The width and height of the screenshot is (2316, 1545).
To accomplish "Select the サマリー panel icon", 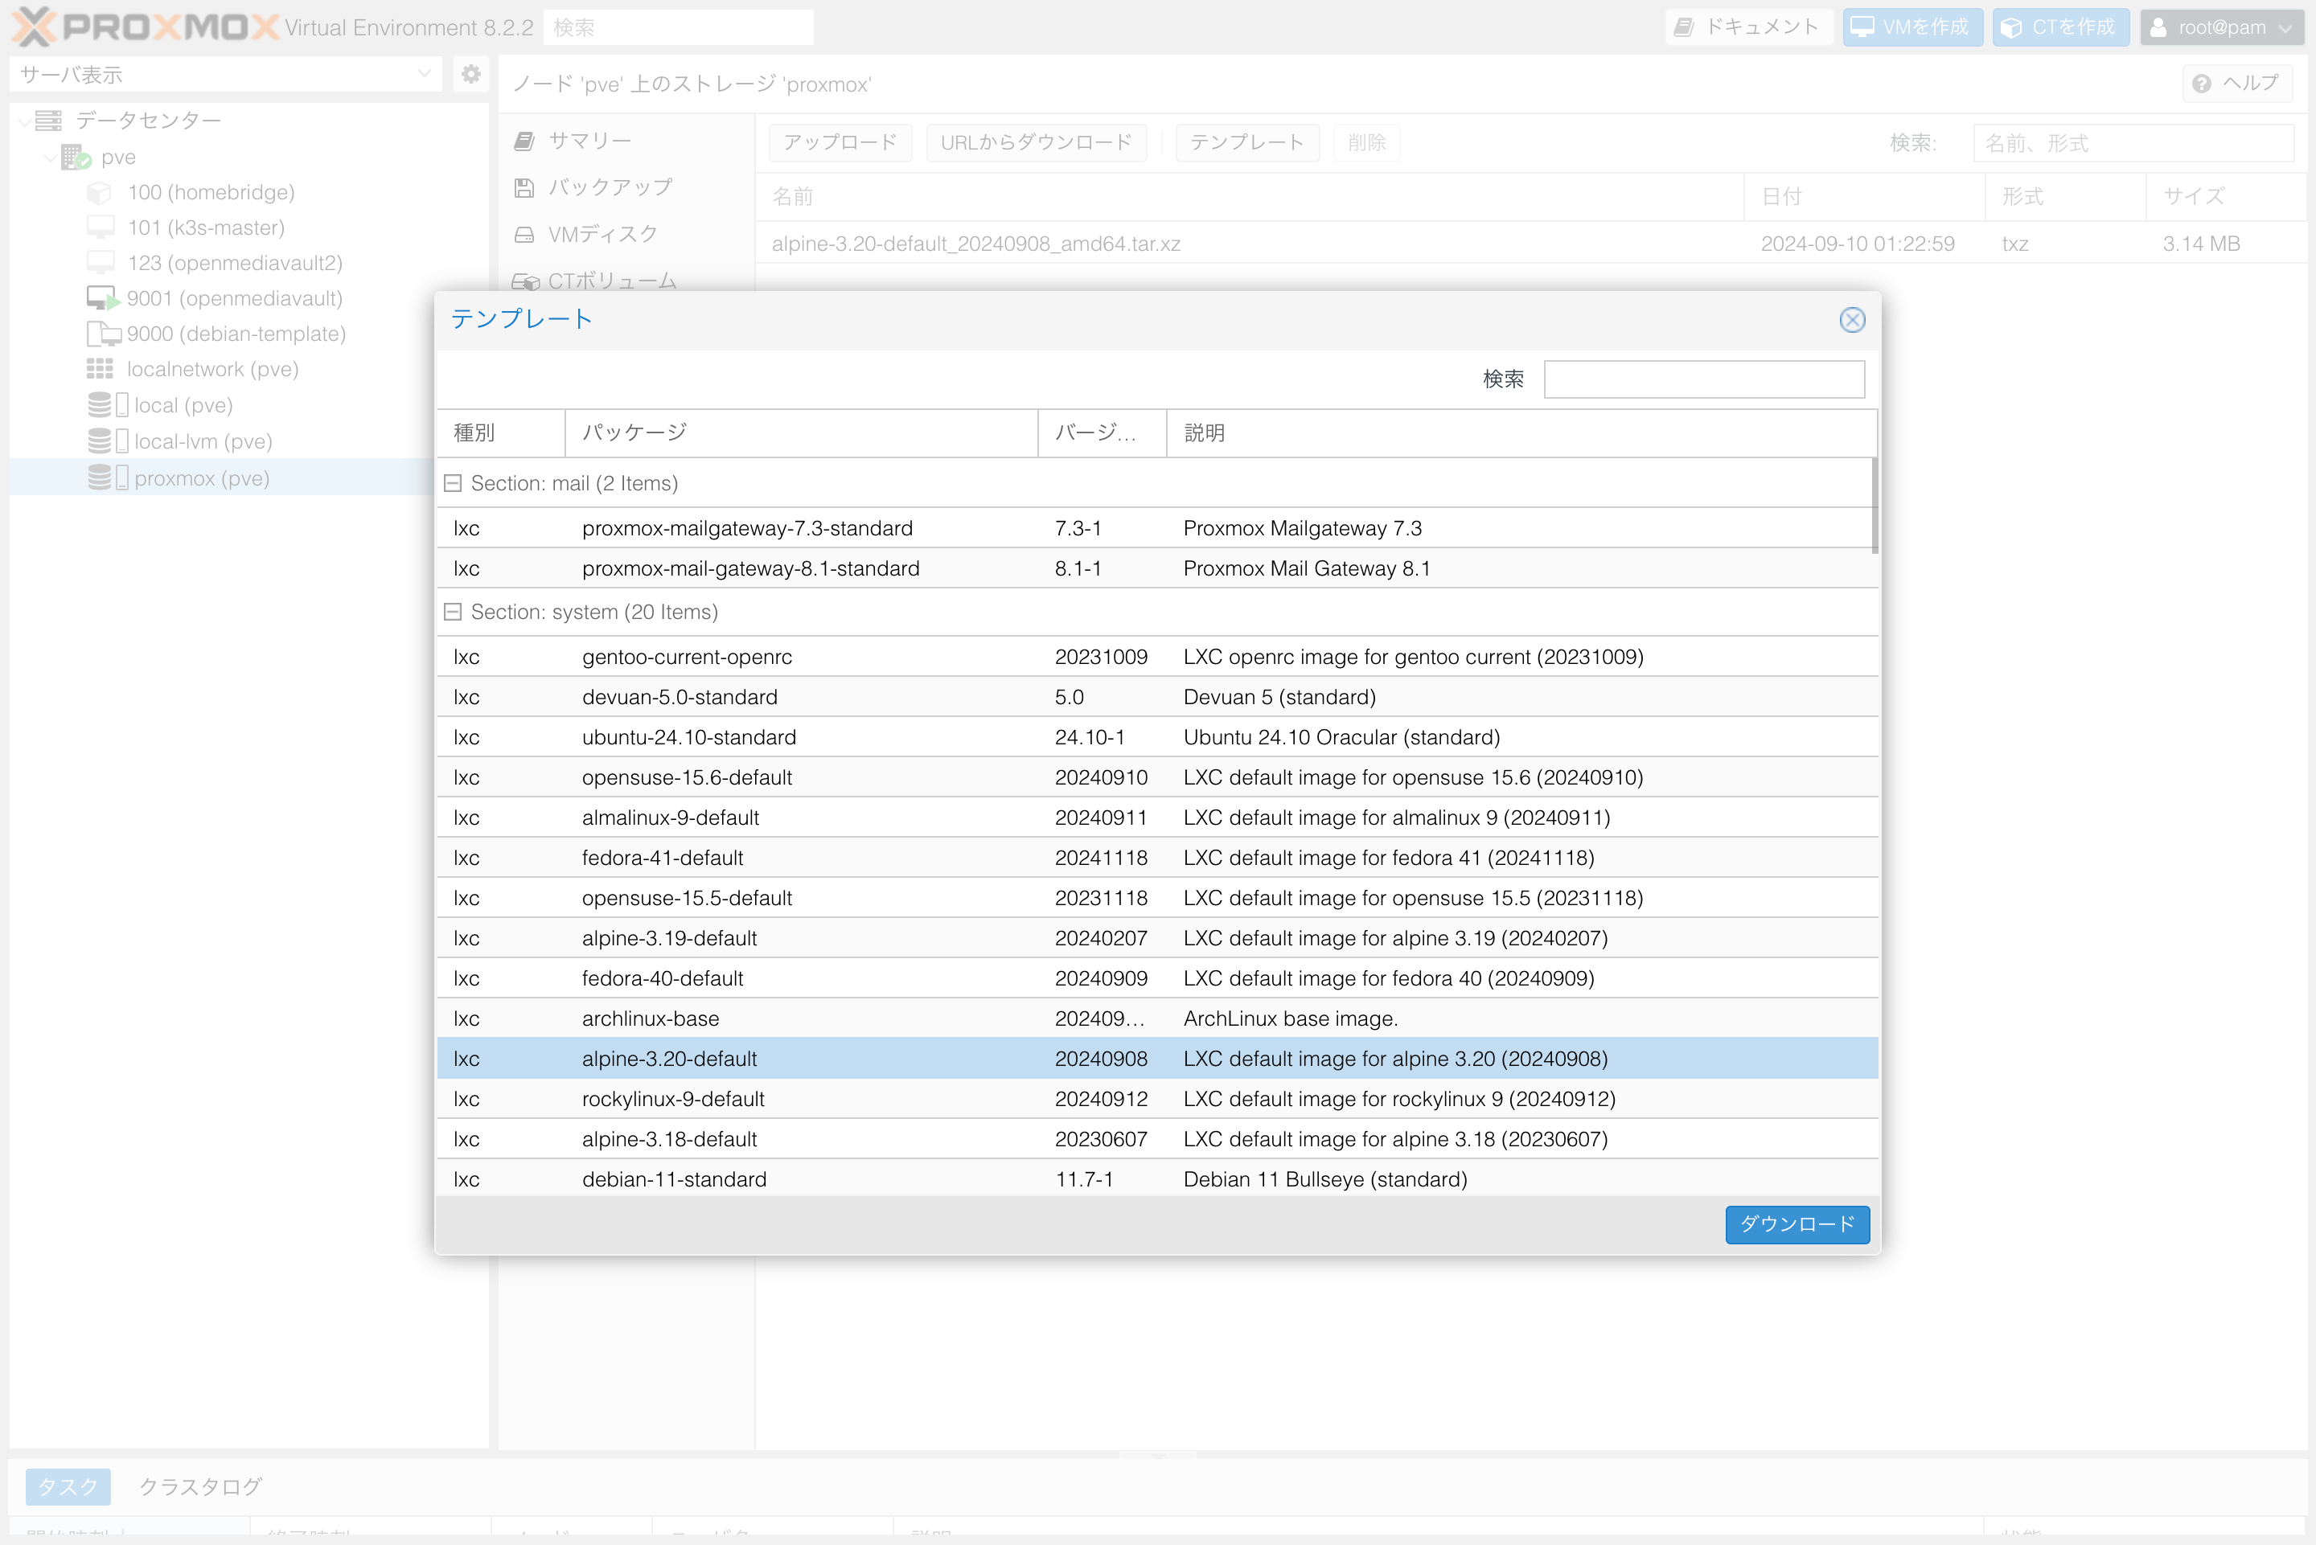I will click(x=524, y=140).
